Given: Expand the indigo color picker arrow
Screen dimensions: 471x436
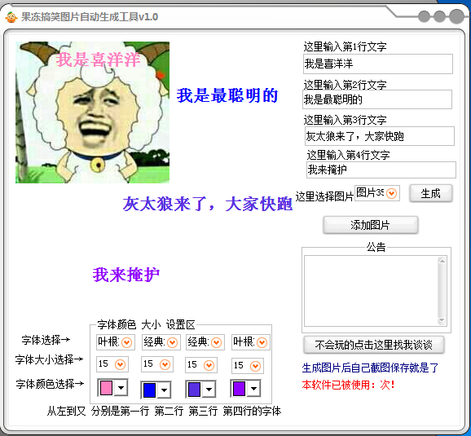Looking at the screenshot, I should [x=209, y=390].
